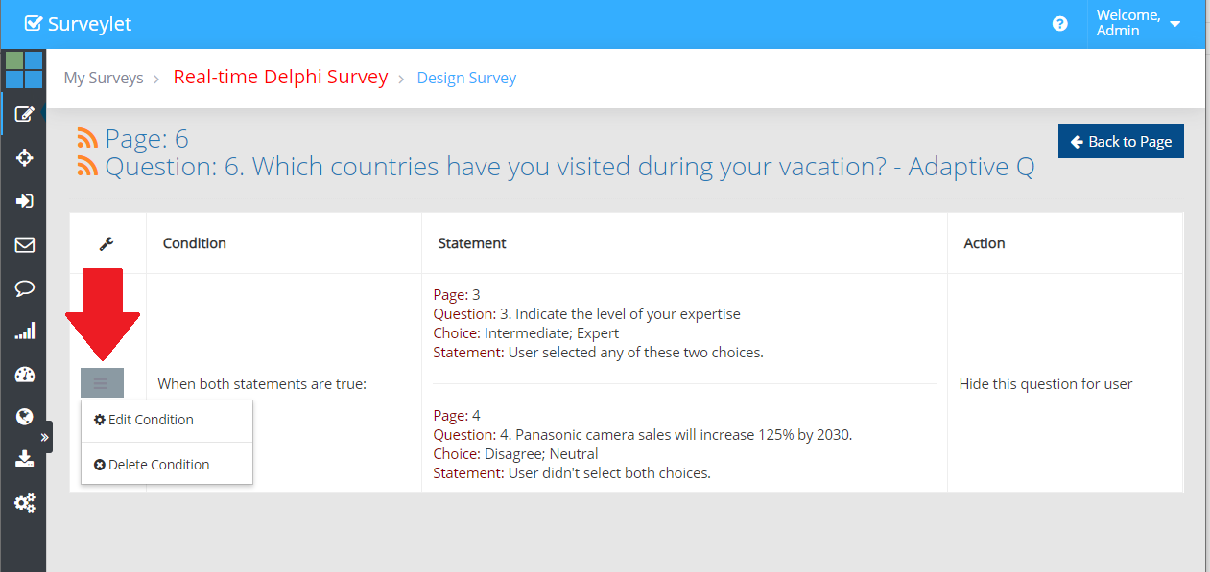Click the sign-in arrow sidebar icon

point(25,201)
